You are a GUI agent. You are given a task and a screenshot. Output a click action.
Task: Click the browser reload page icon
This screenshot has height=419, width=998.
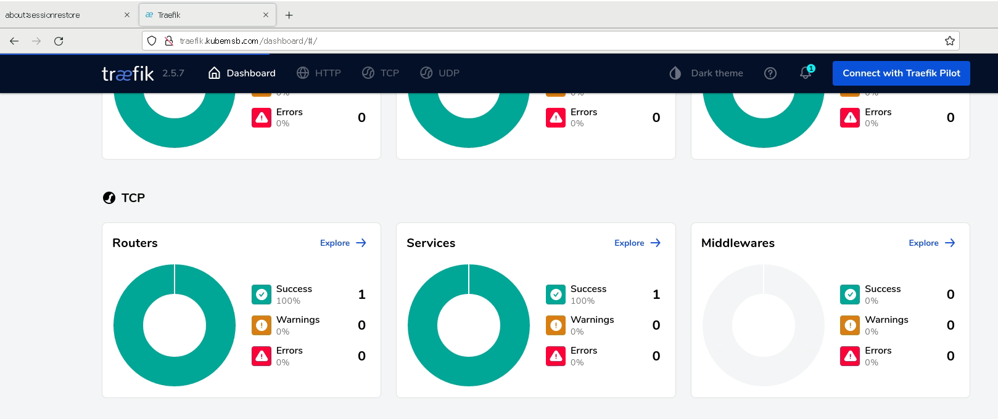(59, 41)
